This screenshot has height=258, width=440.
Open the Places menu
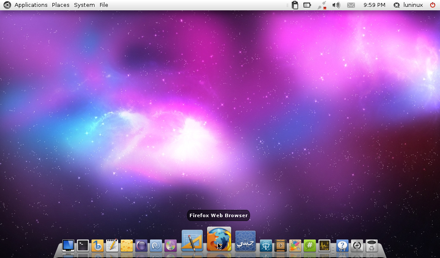61,5
